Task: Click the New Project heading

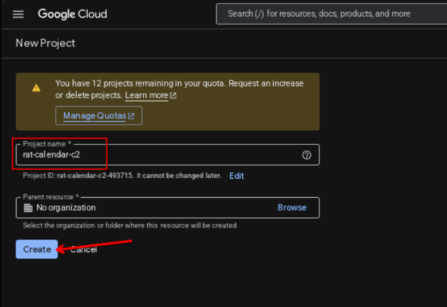Action: click(x=45, y=43)
